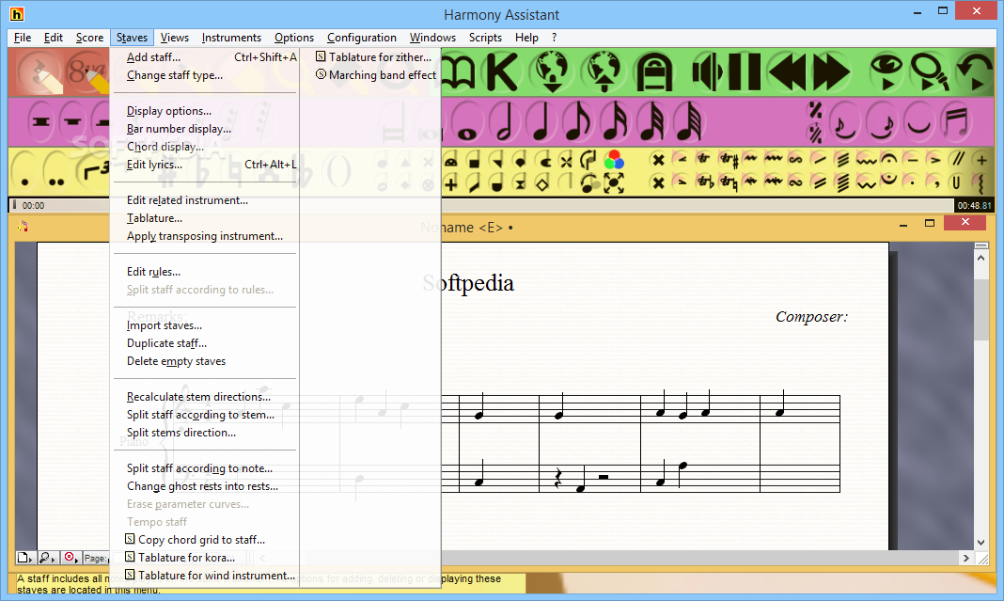Click the eye with play arrow icon
Image resolution: width=1004 pixels, height=601 pixels.
[x=886, y=71]
